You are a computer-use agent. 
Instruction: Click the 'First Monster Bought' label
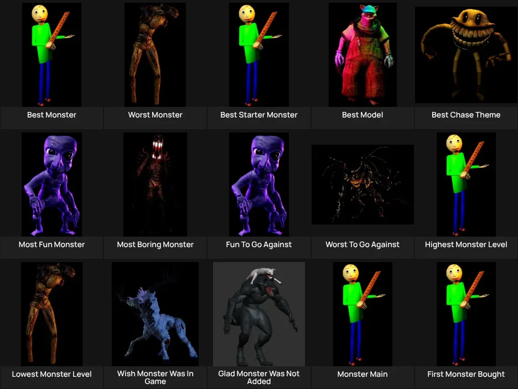click(466, 374)
